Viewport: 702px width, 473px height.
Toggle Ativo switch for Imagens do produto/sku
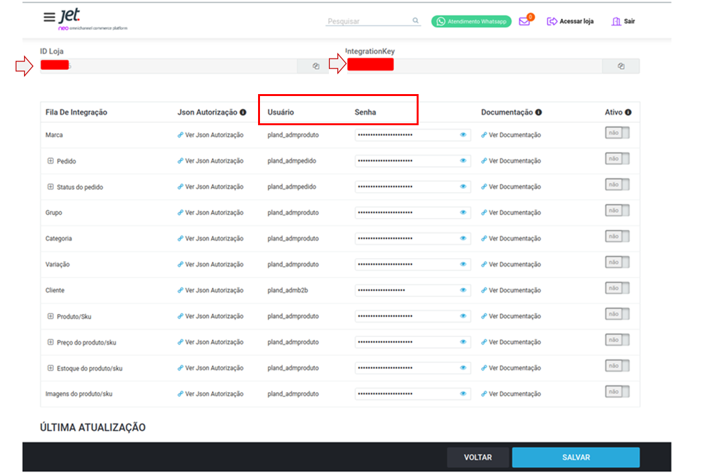pos(617,392)
